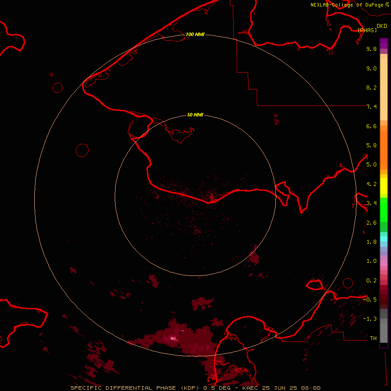Image resolution: width=391 pixels, height=391 pixels.
Task: Select the cyan color bar segment
Action: pyautogui.click(x=384, y=239)
